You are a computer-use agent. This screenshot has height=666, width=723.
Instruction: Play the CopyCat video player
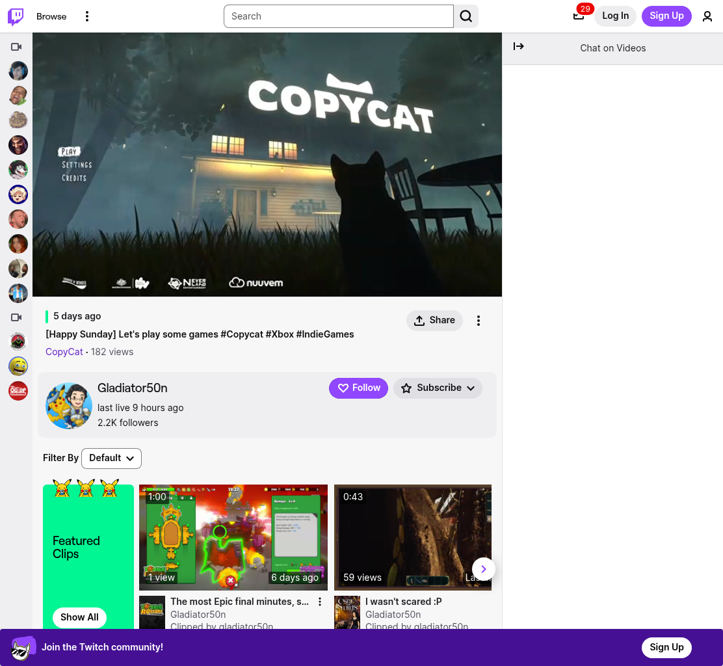coord(267,165)
